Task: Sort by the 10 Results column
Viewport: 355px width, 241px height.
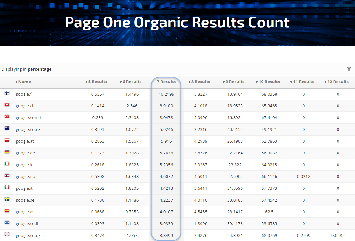Action: click(268, 82)
